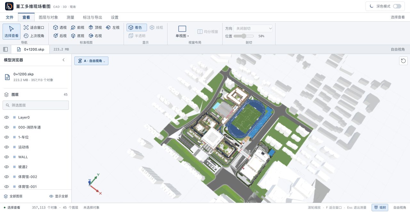Toggle visibility of 000-消防车道 layer
Image resolution: width=410 pixels, height=212 pixels.
click(x=6, y=127)
